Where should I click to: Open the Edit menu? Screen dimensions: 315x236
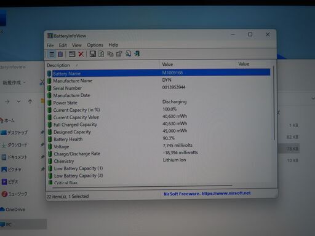point(63,45)
